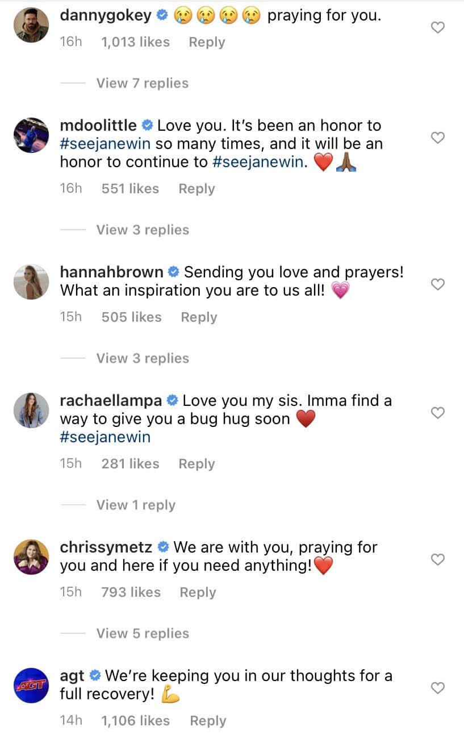
Task: Show View 5 replies under chrissymetz
Action: click(142, 633)
